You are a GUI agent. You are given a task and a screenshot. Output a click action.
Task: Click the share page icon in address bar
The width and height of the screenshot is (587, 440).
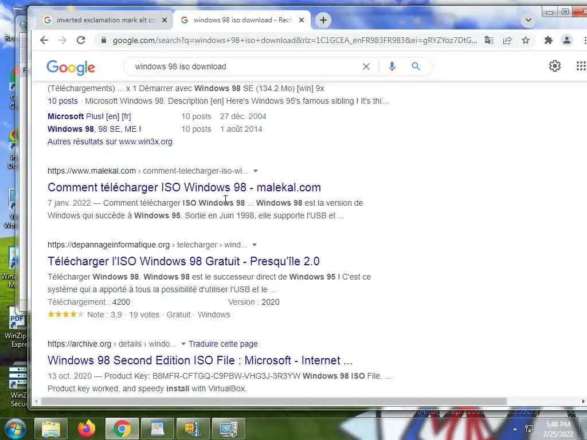(507, 40)
